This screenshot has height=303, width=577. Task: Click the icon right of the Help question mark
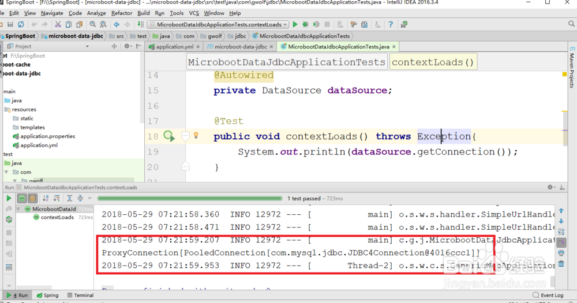[404, 25]
